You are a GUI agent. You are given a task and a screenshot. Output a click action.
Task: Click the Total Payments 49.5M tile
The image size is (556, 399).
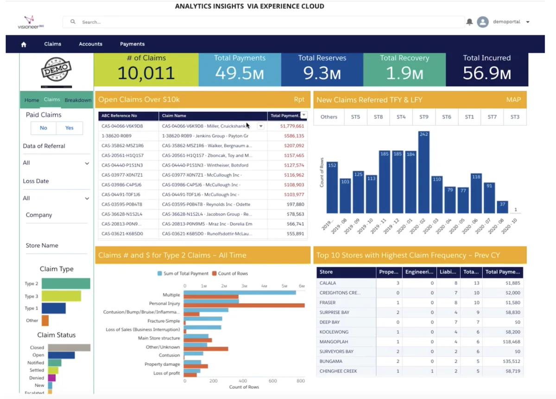pyautogui.click(x=240, y=69)
